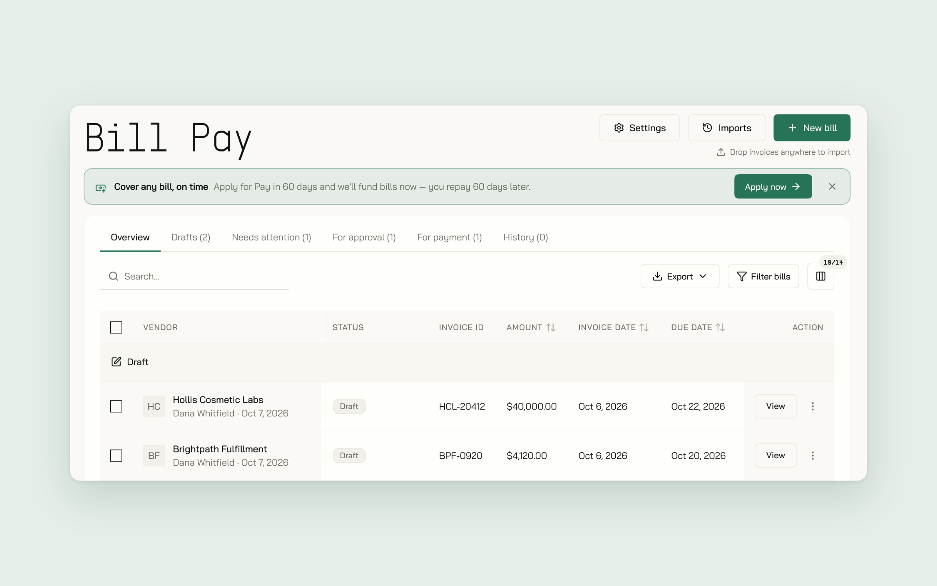The image size is (937, 586).
Task: Sort by Invoice Date arrows icon
Action: [x=644, y=327]
